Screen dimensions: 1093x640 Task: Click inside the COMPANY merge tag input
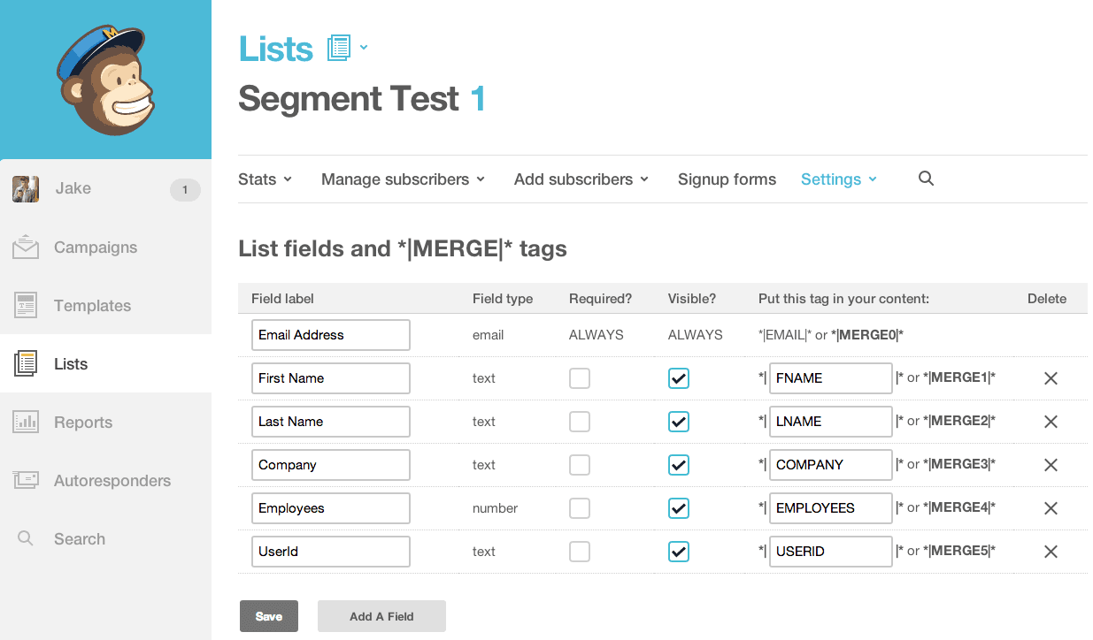[830, 464]
